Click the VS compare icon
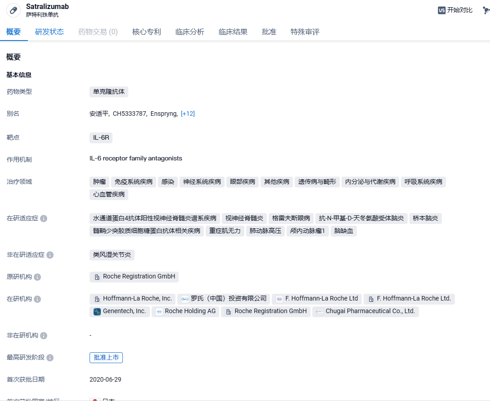This screenshot has height=401, width=490. 441,10
